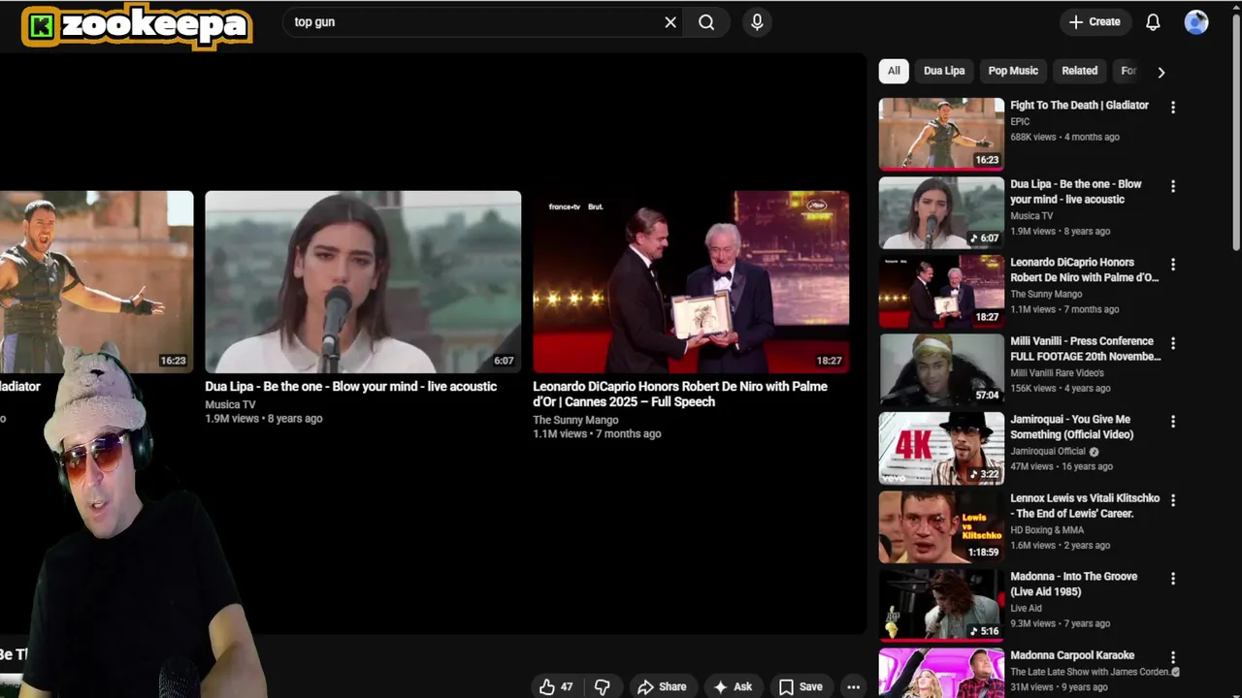Open options menu for sidebar Dua Lipa Be the one
The width and height of the screenshot is (1242, 698).
pos(1173,186)
